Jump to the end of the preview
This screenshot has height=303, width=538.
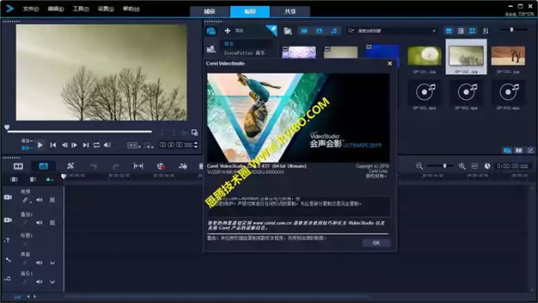coord(86,145)
